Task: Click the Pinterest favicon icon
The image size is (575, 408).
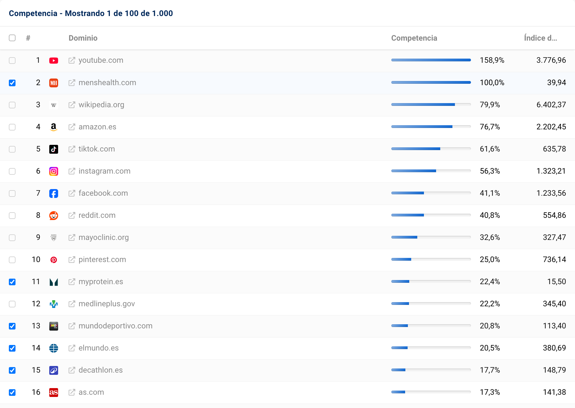Action: 54,260
